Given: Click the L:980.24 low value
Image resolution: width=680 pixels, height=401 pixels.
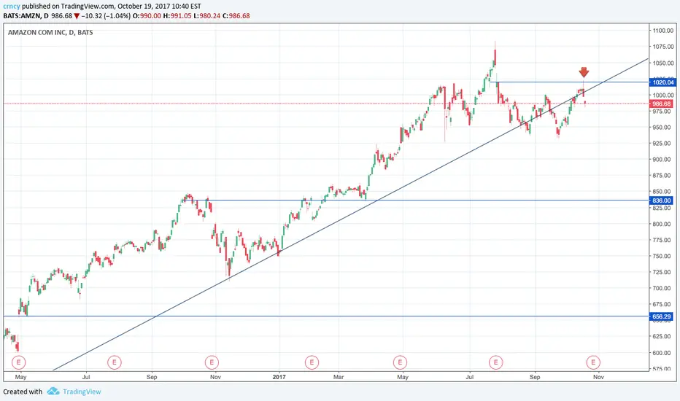Looking at the screenshot, I should (207, 16).
